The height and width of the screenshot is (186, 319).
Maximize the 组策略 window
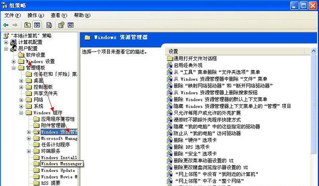[303, 6]
